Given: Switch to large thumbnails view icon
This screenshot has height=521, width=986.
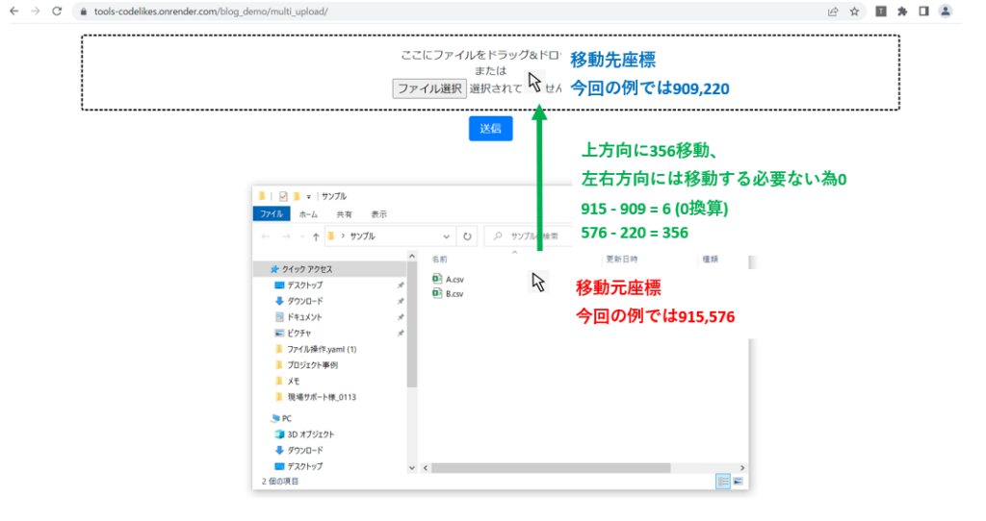Looking at the screenshot, I should [x=738, y=481].
